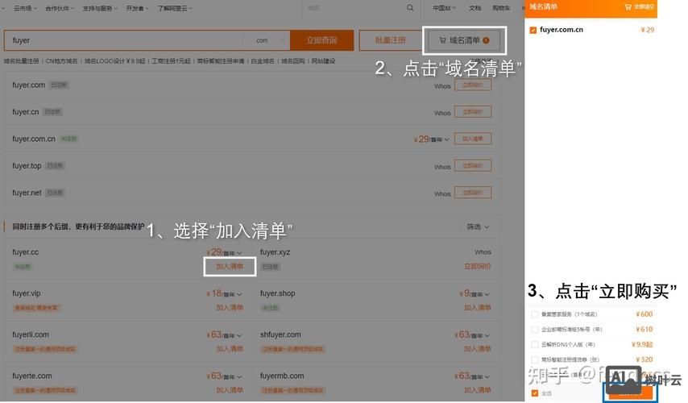The image size is (688, 403).
Task: Expand the 云市场 menu
Action: point(25,8)
